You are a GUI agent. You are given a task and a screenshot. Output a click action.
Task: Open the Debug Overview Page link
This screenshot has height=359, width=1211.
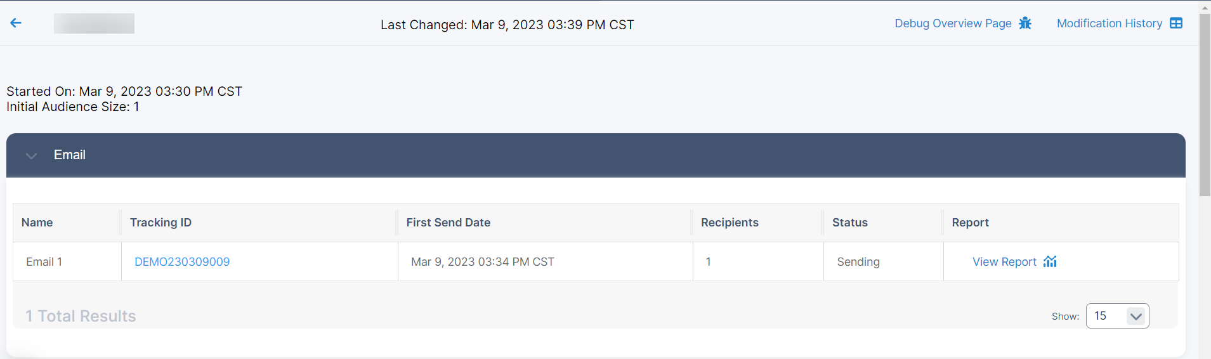tap(953, 23)
